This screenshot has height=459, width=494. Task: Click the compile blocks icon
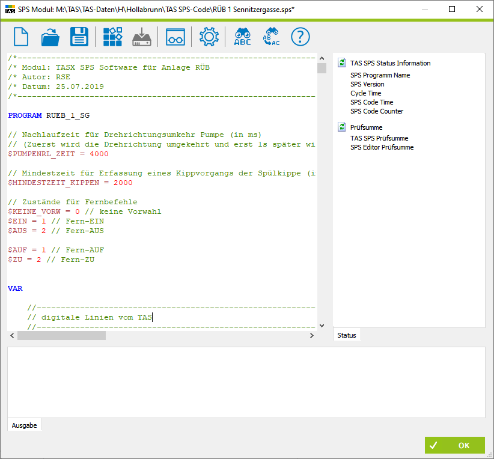[x=112, y=37]
